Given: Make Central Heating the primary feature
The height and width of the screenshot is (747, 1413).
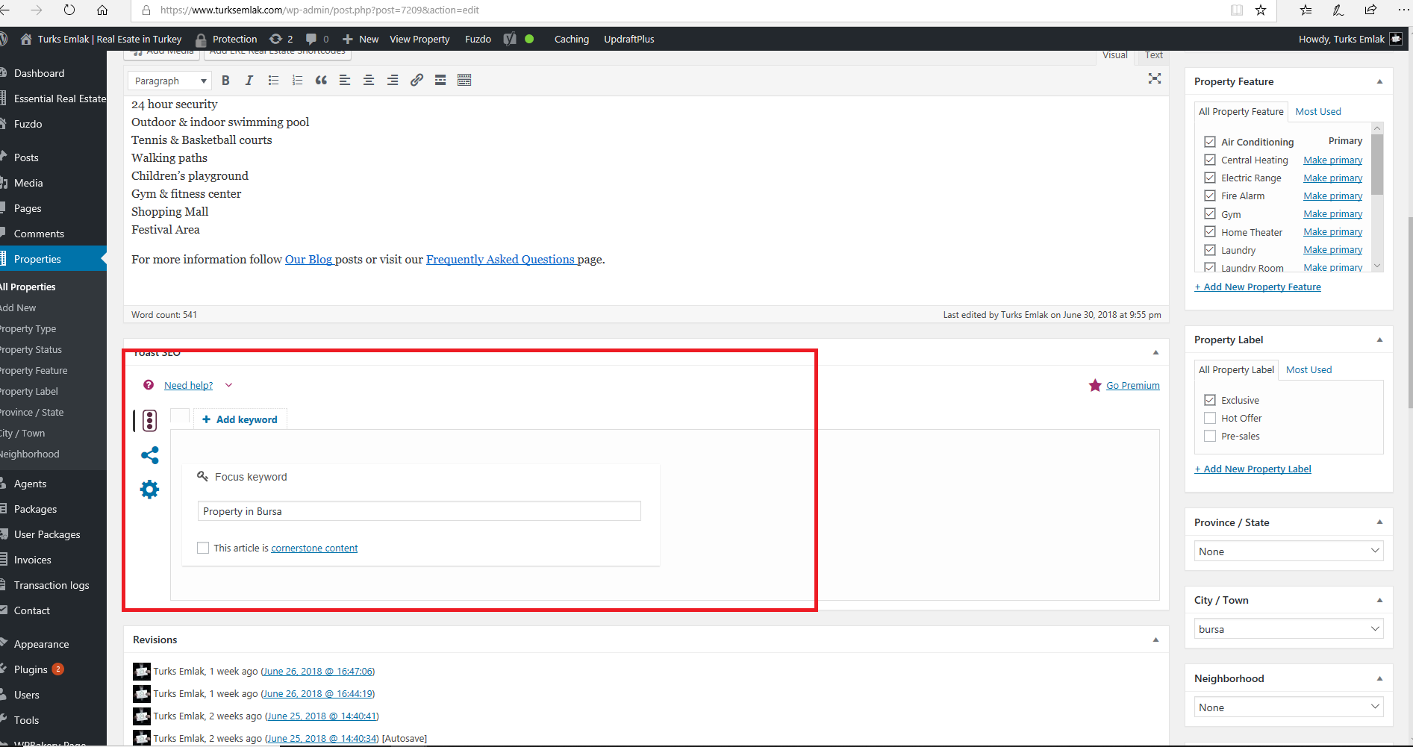Looking at the screenshot, I should [1332, 159].
